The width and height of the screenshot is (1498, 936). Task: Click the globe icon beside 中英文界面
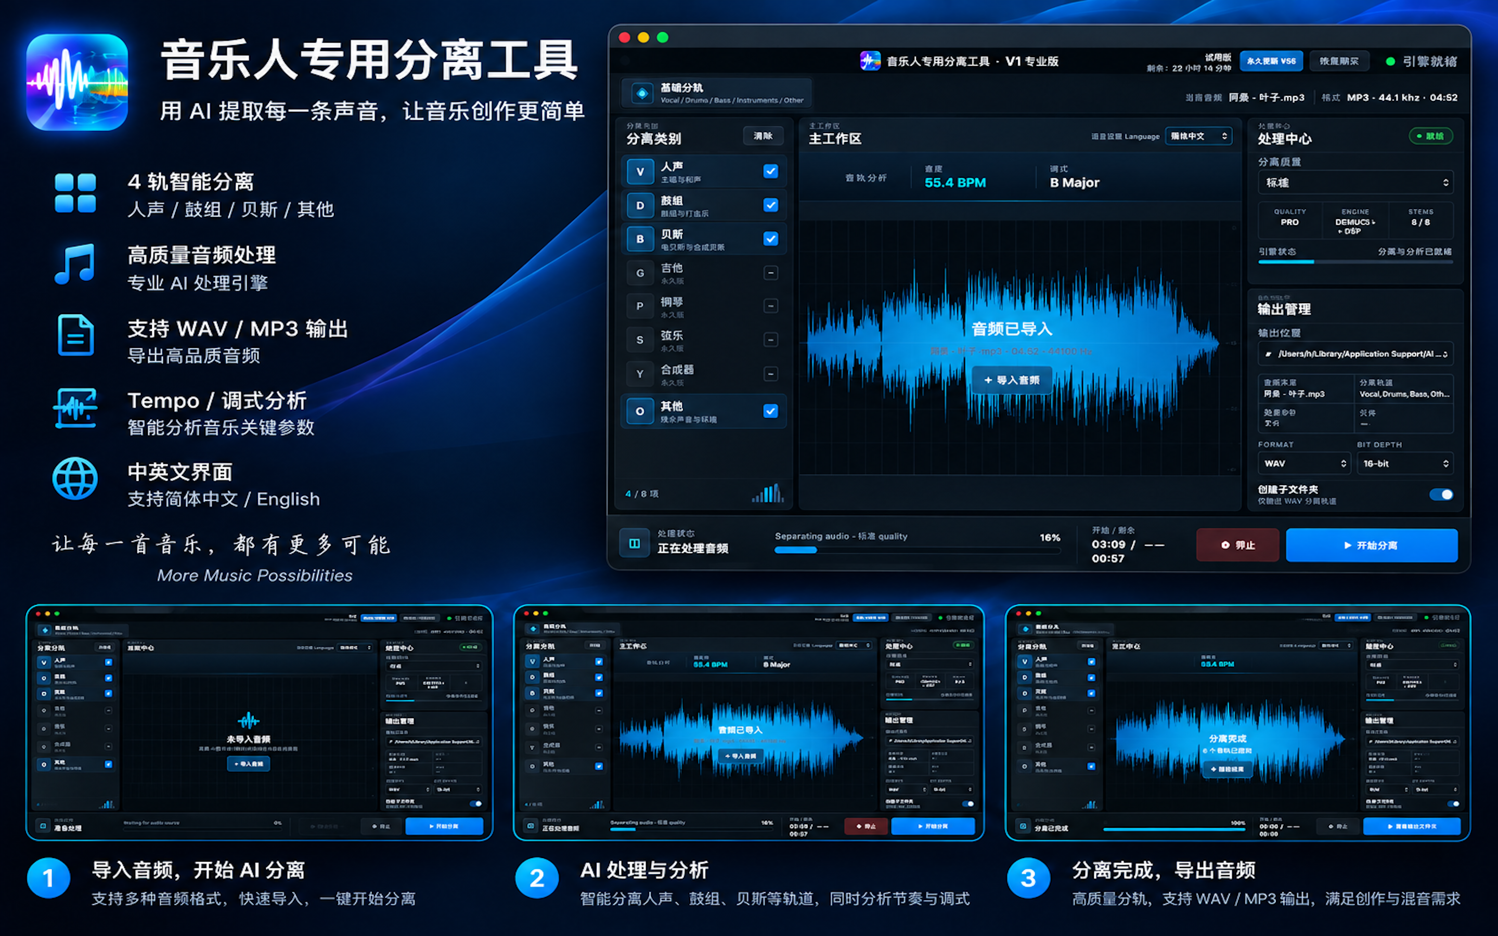[75, 478]
